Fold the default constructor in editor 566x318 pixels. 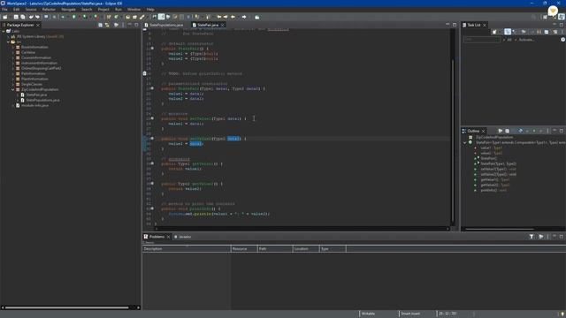coord(152,49)
